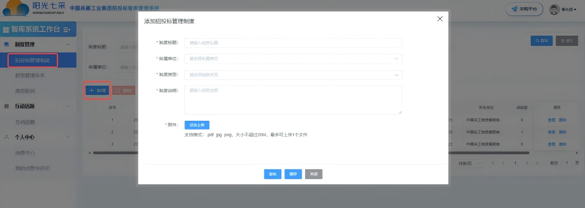Select 招投标管理制度 in the sidebar

[x=33, y=60]
